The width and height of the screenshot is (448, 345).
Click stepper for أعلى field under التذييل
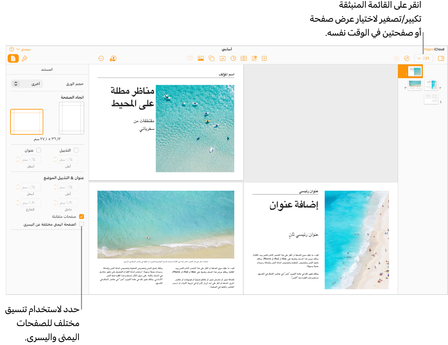(x=55, y=160)
